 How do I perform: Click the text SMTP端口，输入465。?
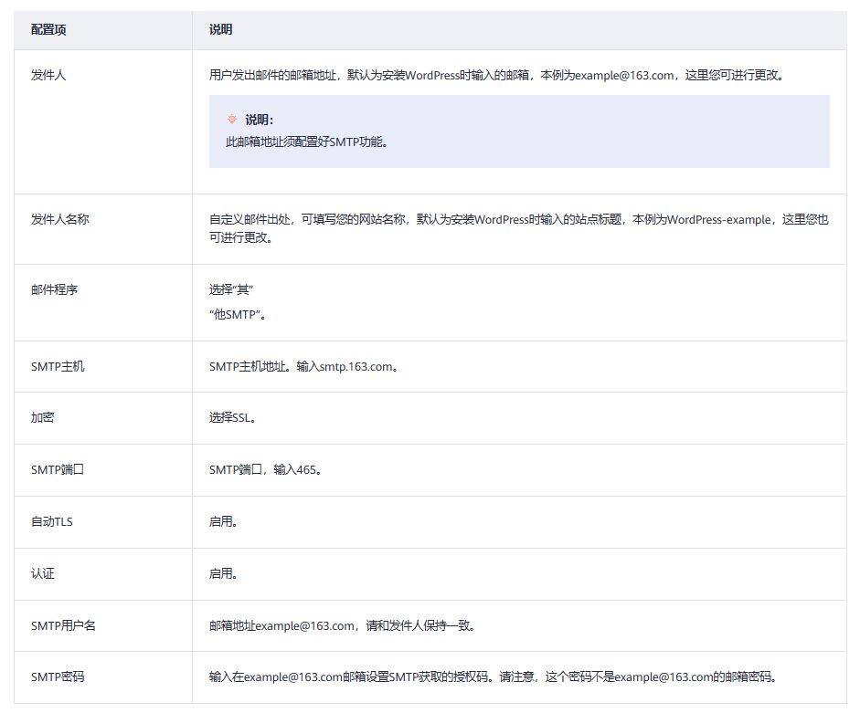(x=265, y=469)
